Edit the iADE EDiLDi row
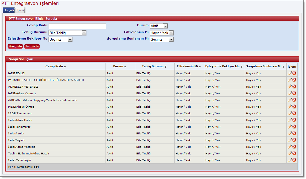This screenshot has height=179, width=306. pyautogui.click(x=290, y=73)
